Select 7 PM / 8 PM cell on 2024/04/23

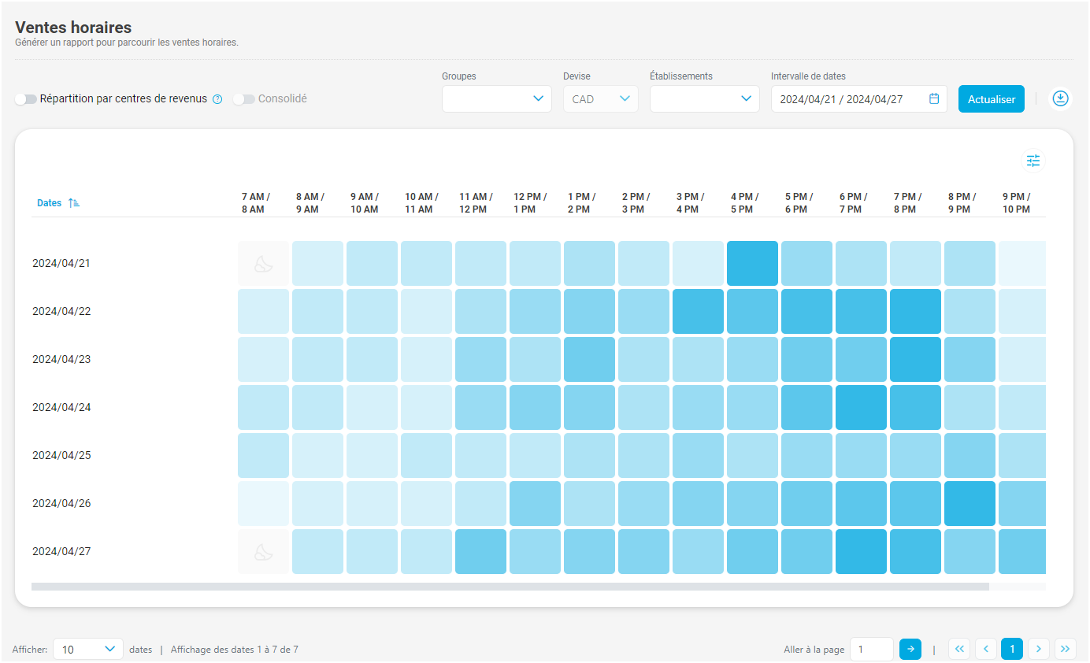(916, 359)
